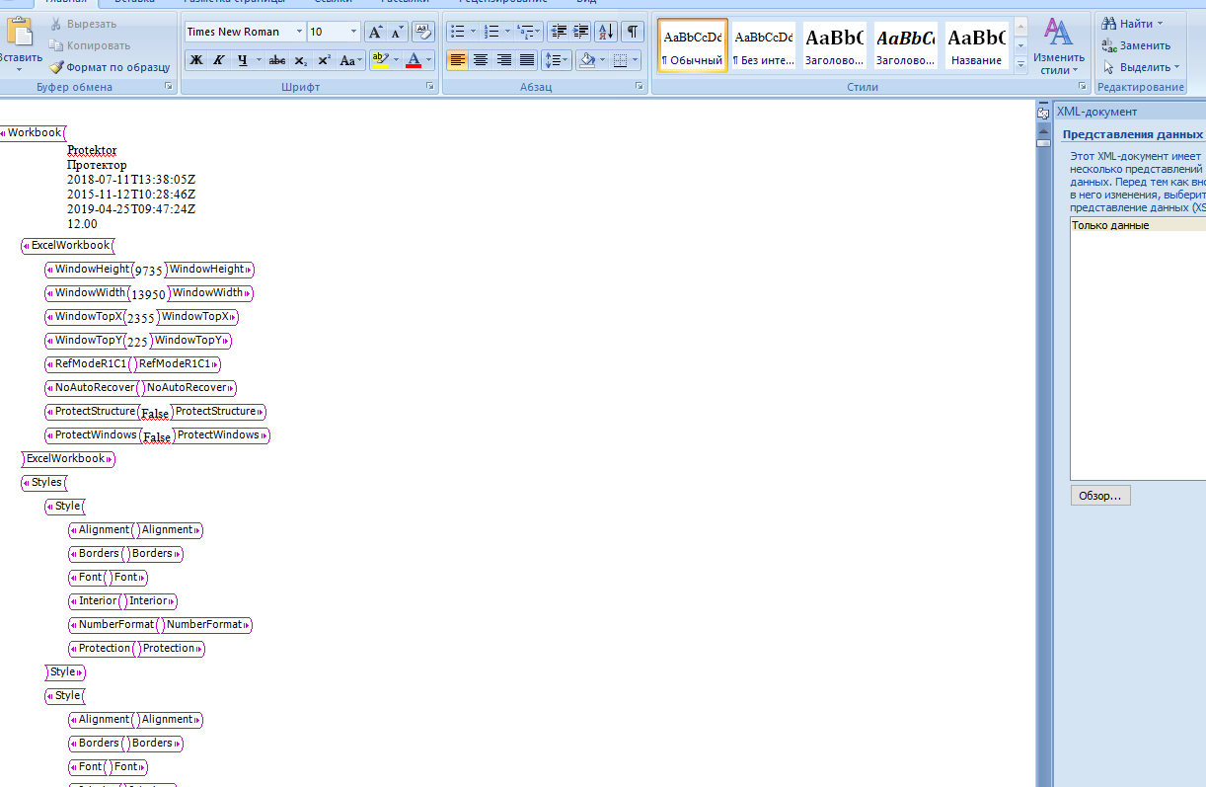Viewport: 1206px width, 787px height.
Task: Click the sort А-Я icon
Action: click(x=604, y=32)
